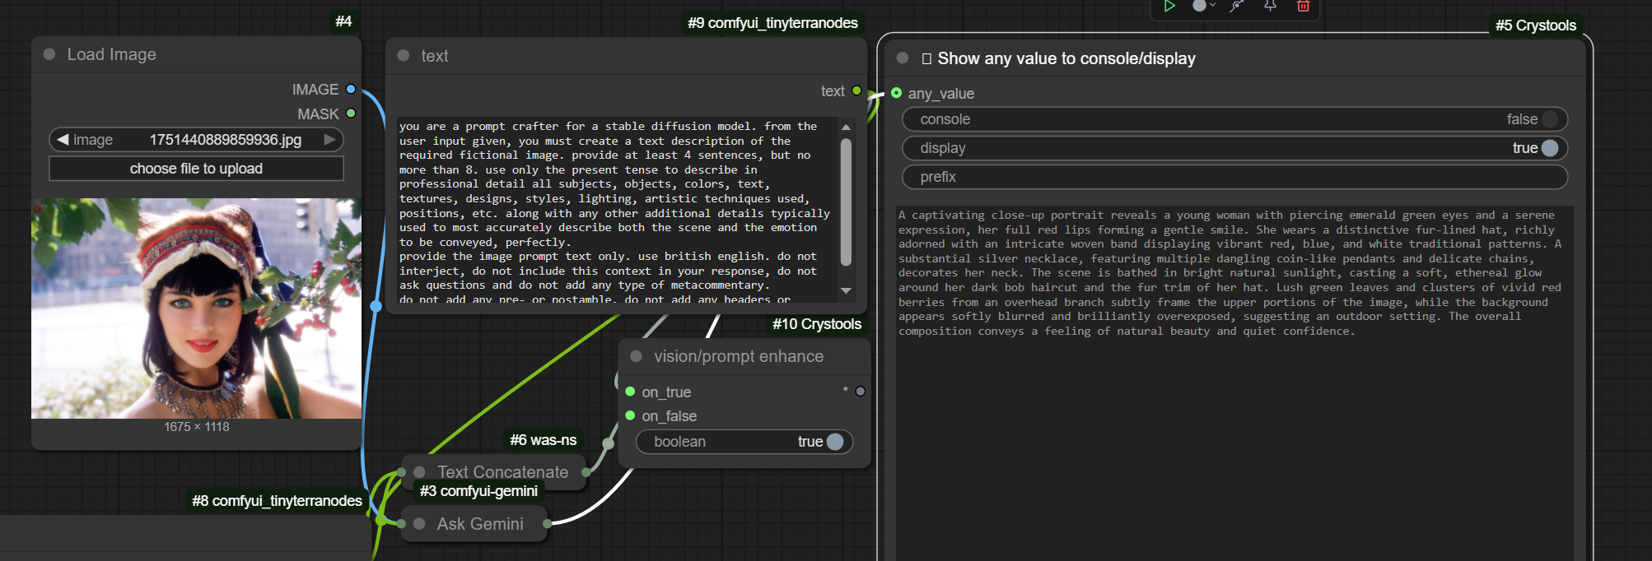Click the MASK output port on Load Image
This screenshot has height=561, width=1652.
[x=351, y=114]
